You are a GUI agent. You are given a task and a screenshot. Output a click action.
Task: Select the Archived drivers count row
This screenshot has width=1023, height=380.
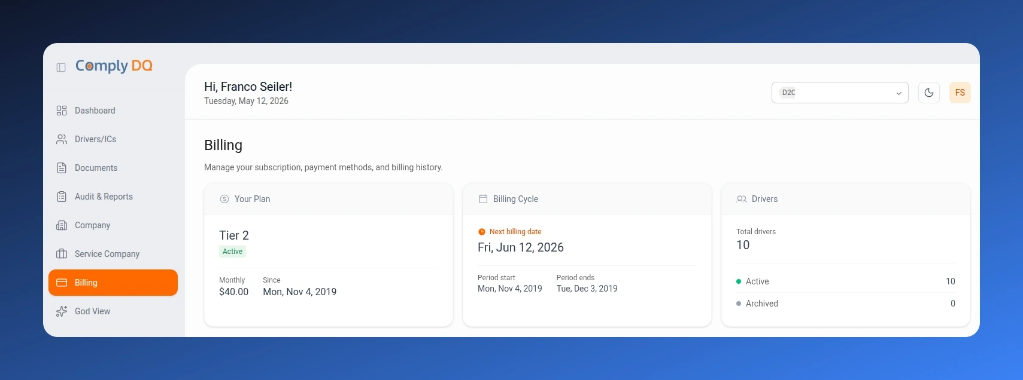click(x=845, y=304)
